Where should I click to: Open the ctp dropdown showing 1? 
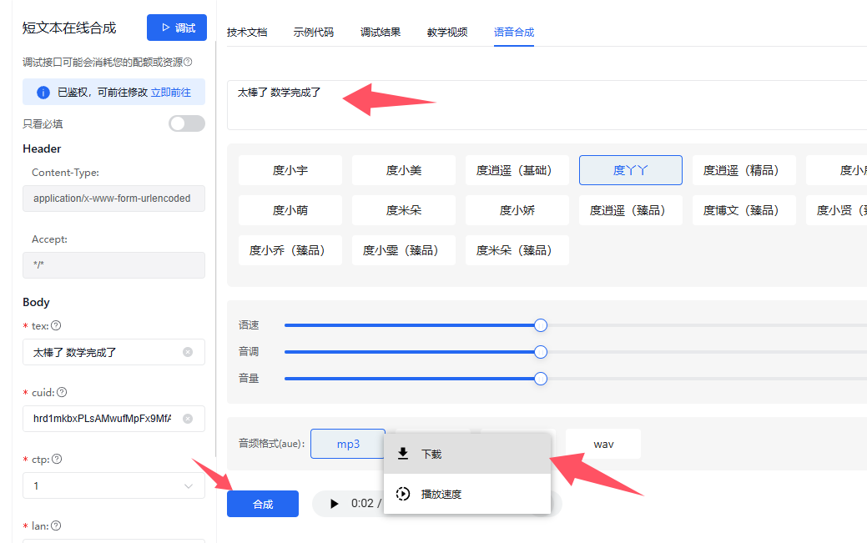[x=114, y=485]
